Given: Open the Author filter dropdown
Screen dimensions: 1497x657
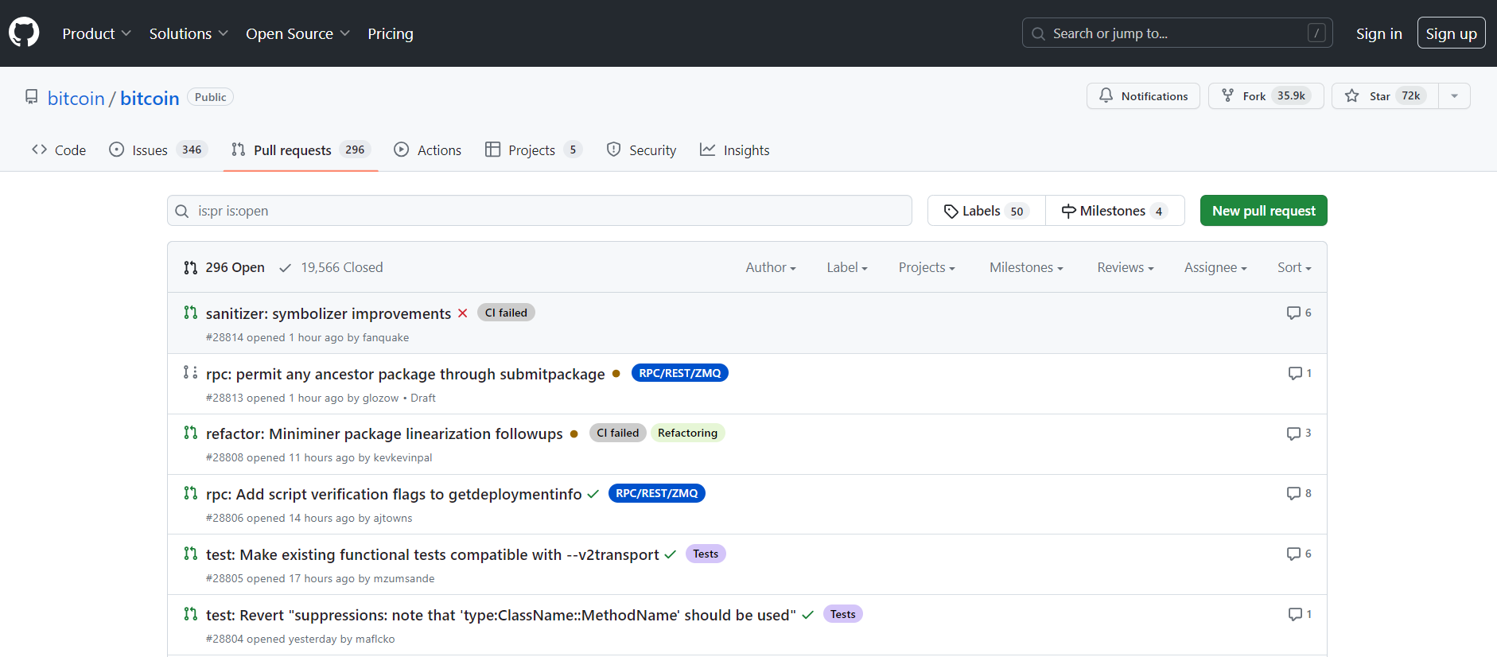Looking at the screenshot, I should [x=771, y=268].
